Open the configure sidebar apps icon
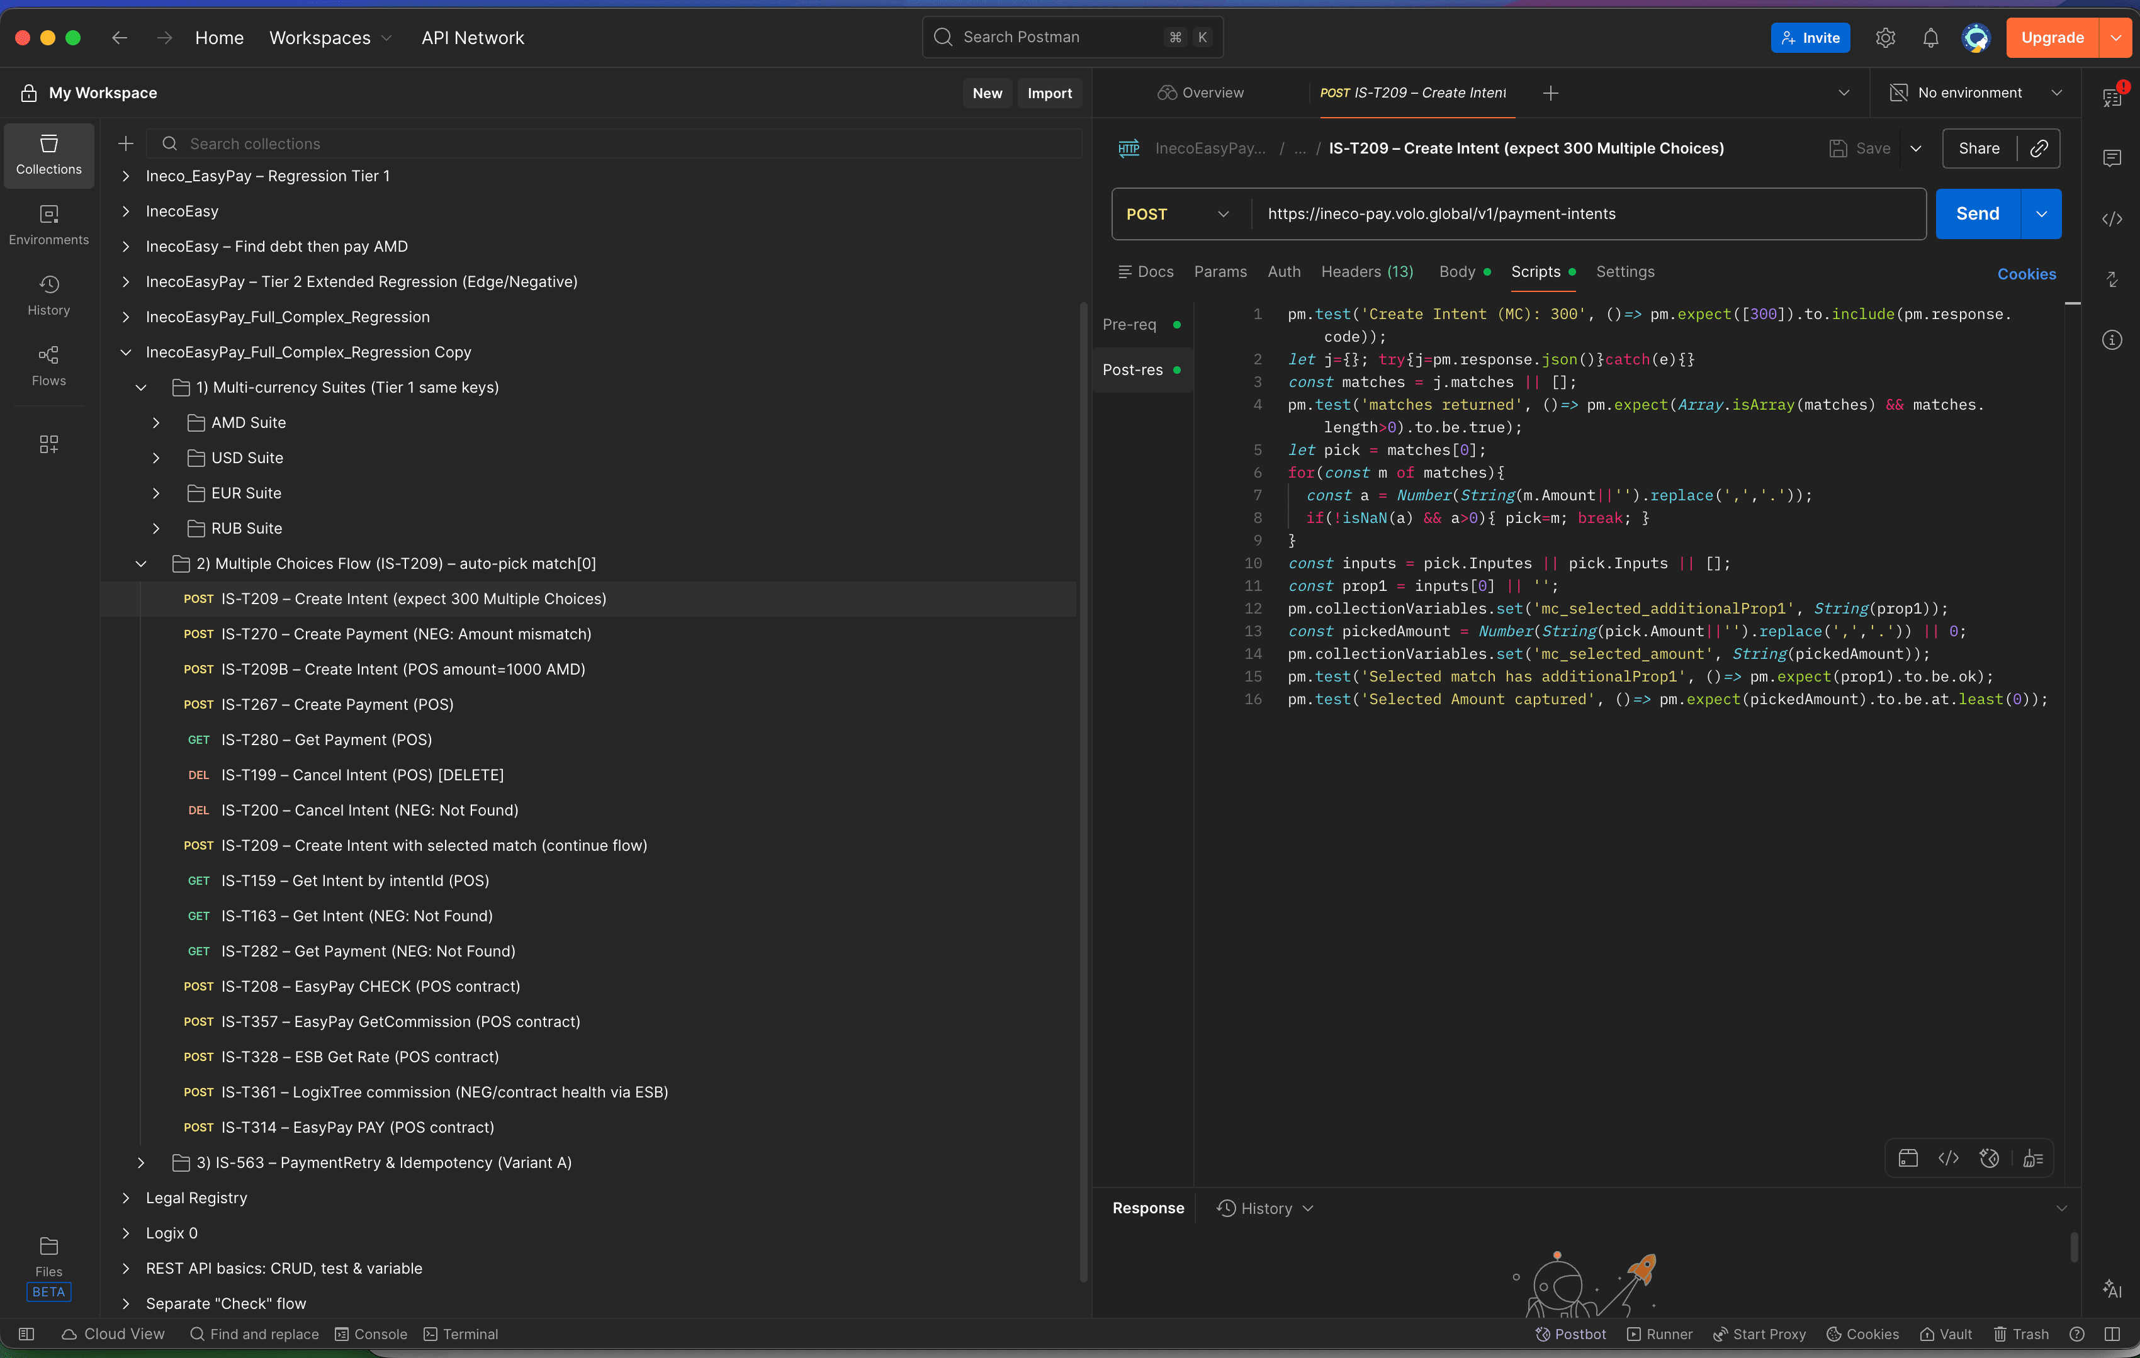This screenshot has width=2140, height=1358. pos(49,444)
